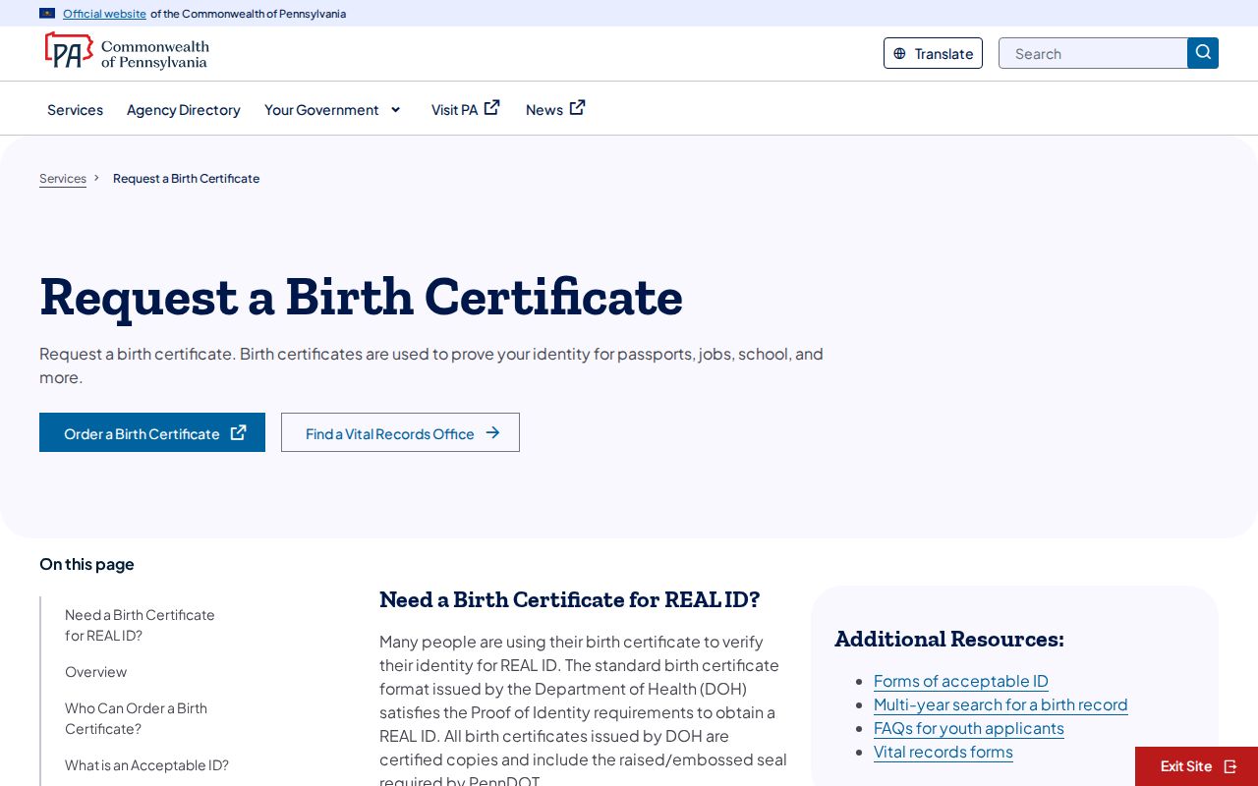Click the external link icon on Order a Birth Certificate
1258x786 pixels.
click(238, 432)
